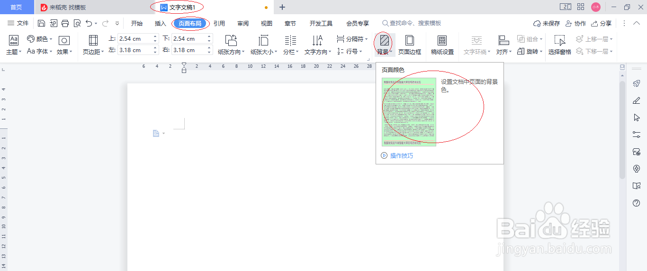647x271 pixels.
Task: Click the sliders settings icon in right sidebar
Action: [x=636, y=135]
